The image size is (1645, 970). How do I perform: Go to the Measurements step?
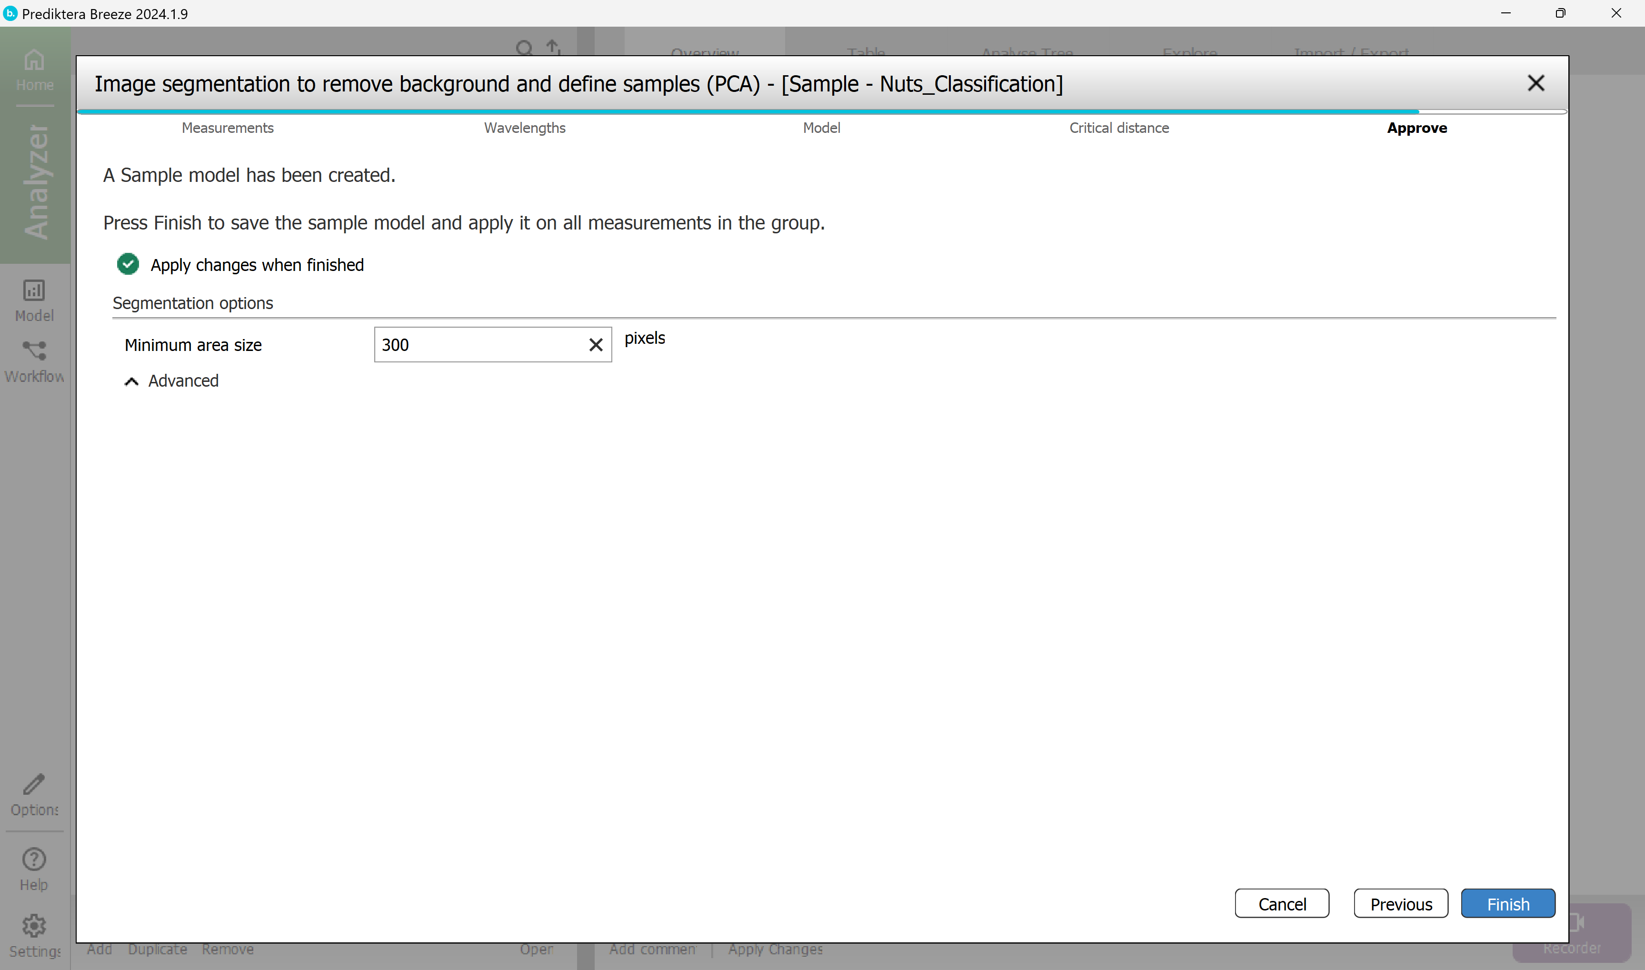pos(228,128)
